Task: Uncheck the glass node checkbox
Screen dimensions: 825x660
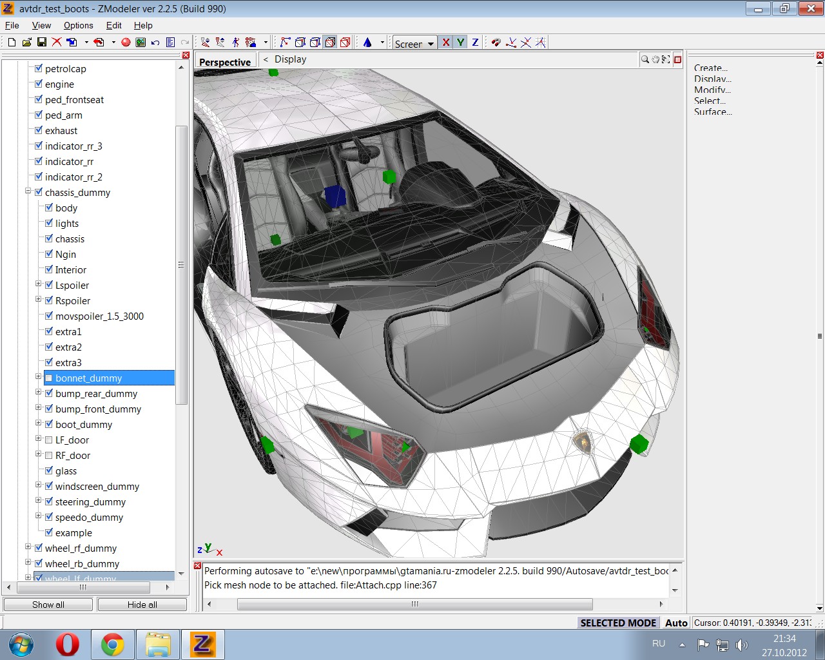Action: click(49, 471)
